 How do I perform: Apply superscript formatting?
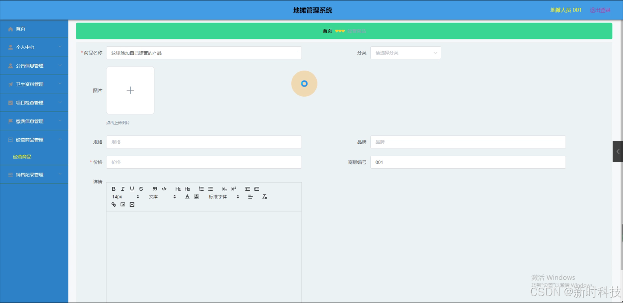pos(233,189)
